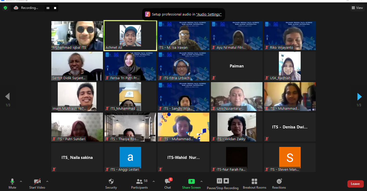Expand the arrow next to Share Screen

(202, 181)
